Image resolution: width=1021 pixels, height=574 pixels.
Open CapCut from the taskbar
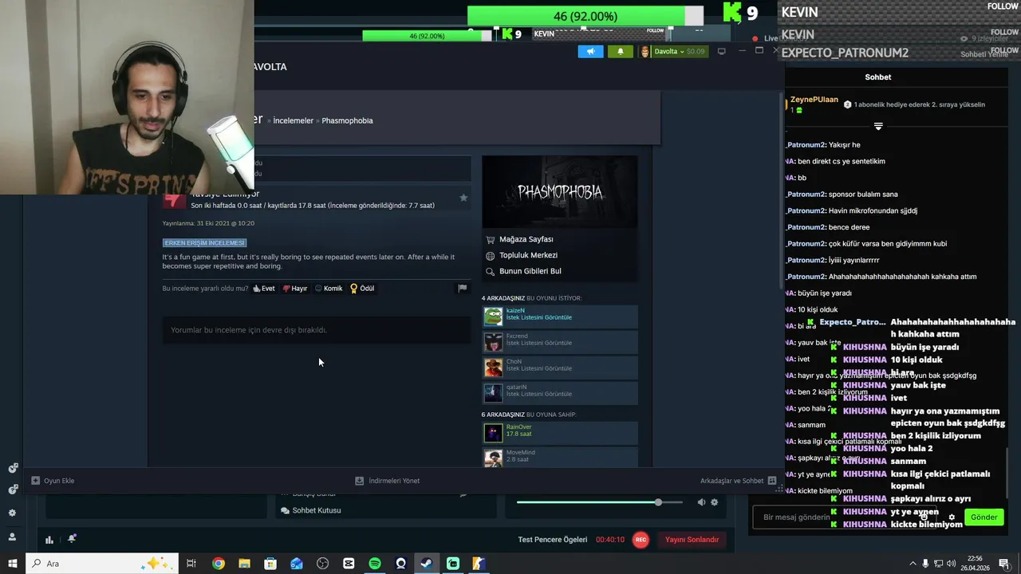[x=349, y=564]
